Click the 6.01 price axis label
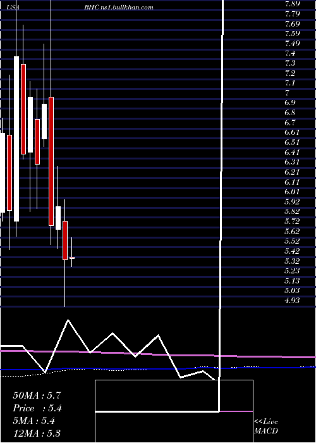 pos(292,192)
